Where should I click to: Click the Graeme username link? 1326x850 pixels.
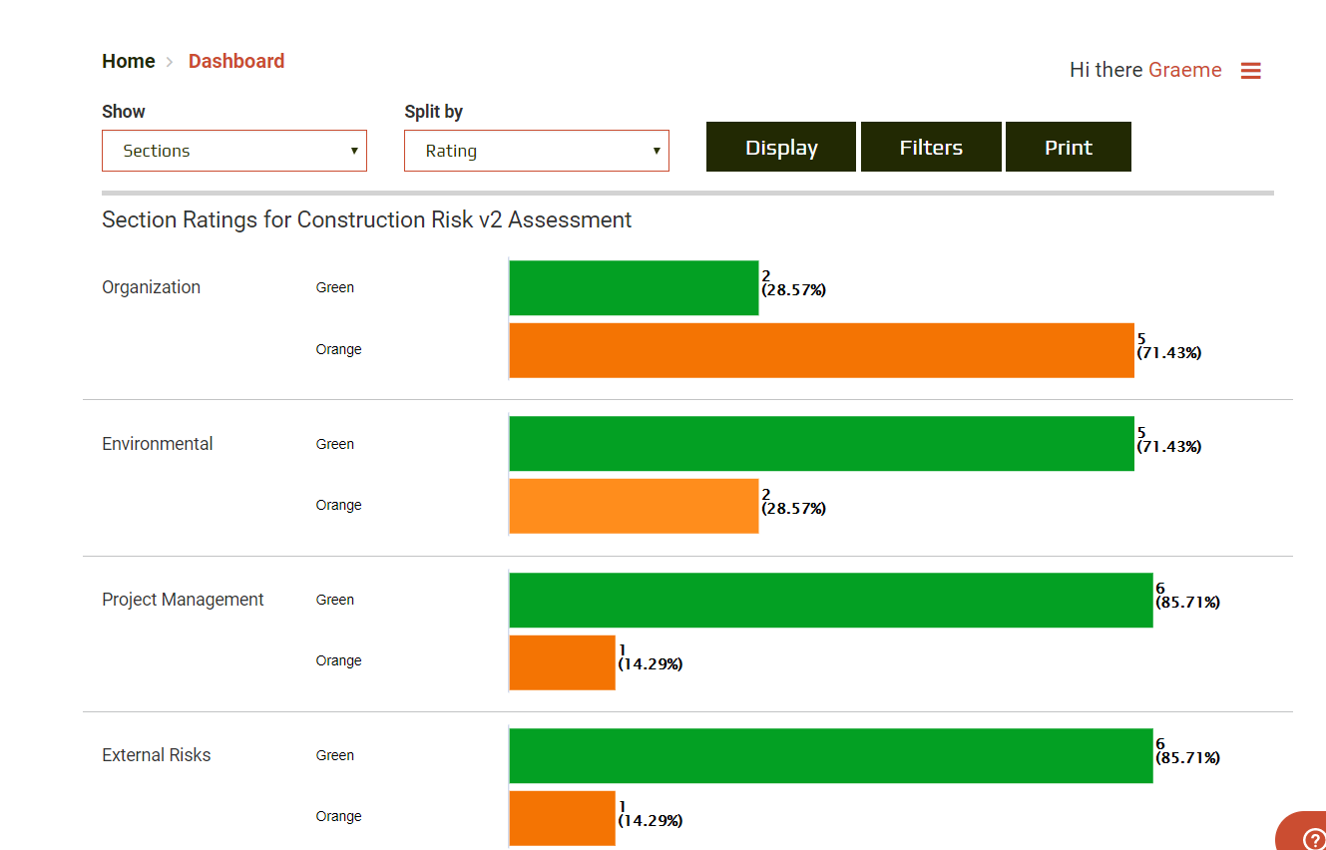coord(1185,70)
